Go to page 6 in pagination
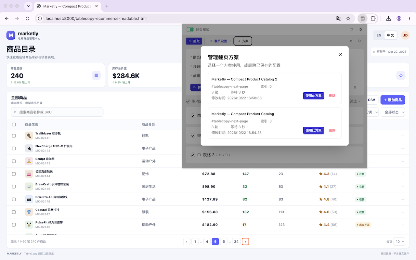 click(x=224, y=241)
